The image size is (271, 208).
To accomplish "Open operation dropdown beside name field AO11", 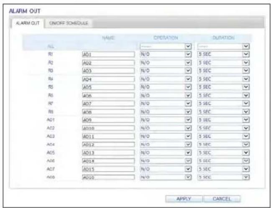I will [x=166, y=136].
